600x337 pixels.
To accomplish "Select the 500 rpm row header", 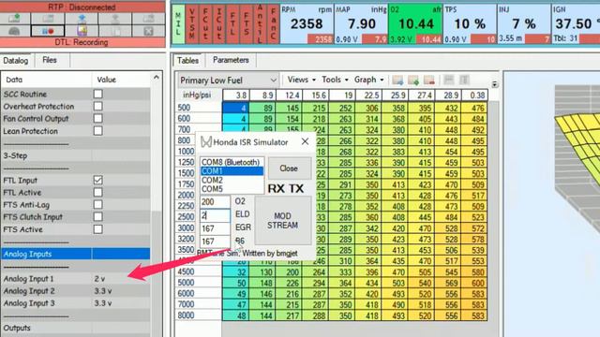I will click(199, 108).
